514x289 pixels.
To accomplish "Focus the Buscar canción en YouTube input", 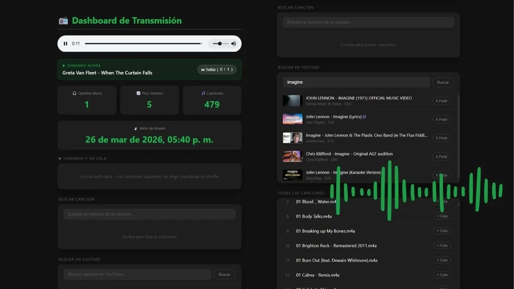I will pyautogui.click(x=137, y=274).
